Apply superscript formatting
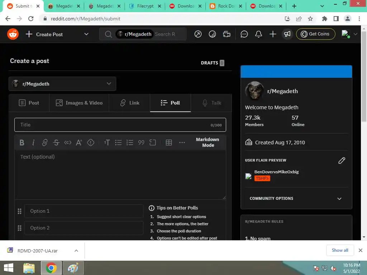This screenshot has height=275, width=367. pyautogui.click(x=79, y=143)
